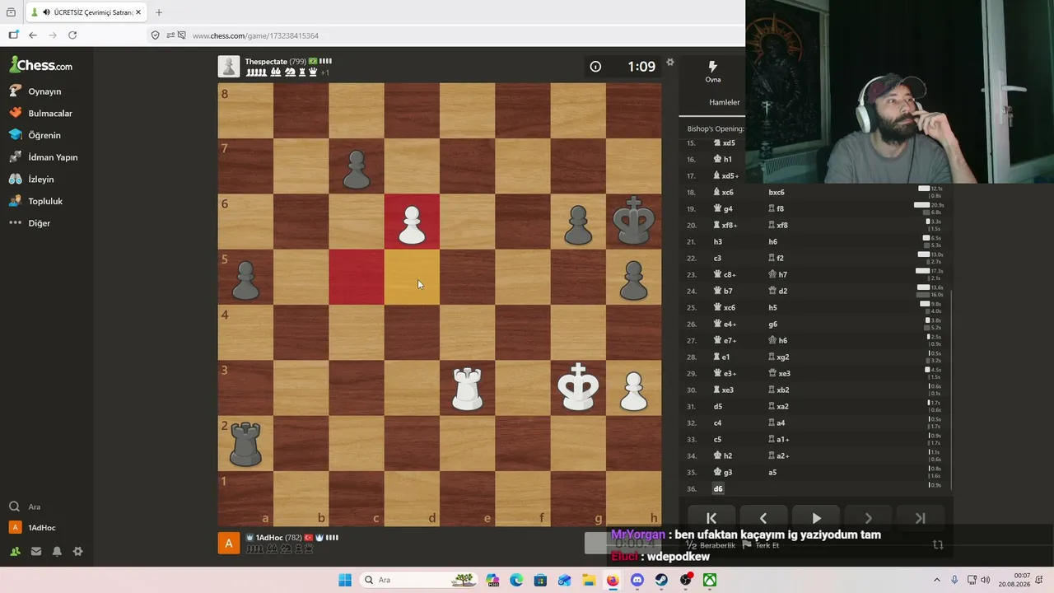Select the white rook on e3
Image resolution: width=1054 pixels, height=593 pixels.
pyautogui.click(x=468, y=388)
